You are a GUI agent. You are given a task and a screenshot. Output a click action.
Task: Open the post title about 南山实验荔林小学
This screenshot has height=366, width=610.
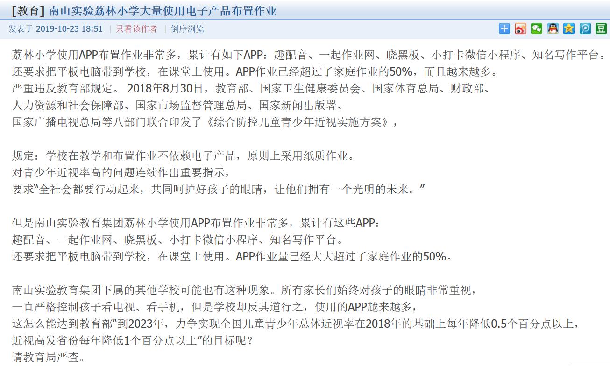[163, 11]
